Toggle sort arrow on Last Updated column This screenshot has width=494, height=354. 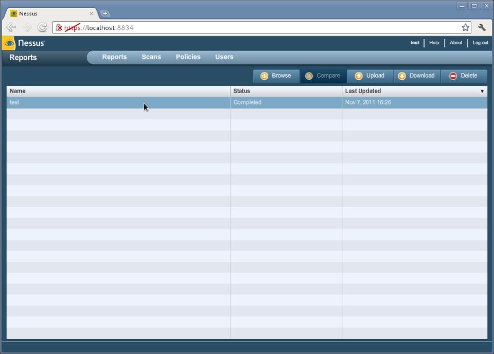click(x=482, y=91)
